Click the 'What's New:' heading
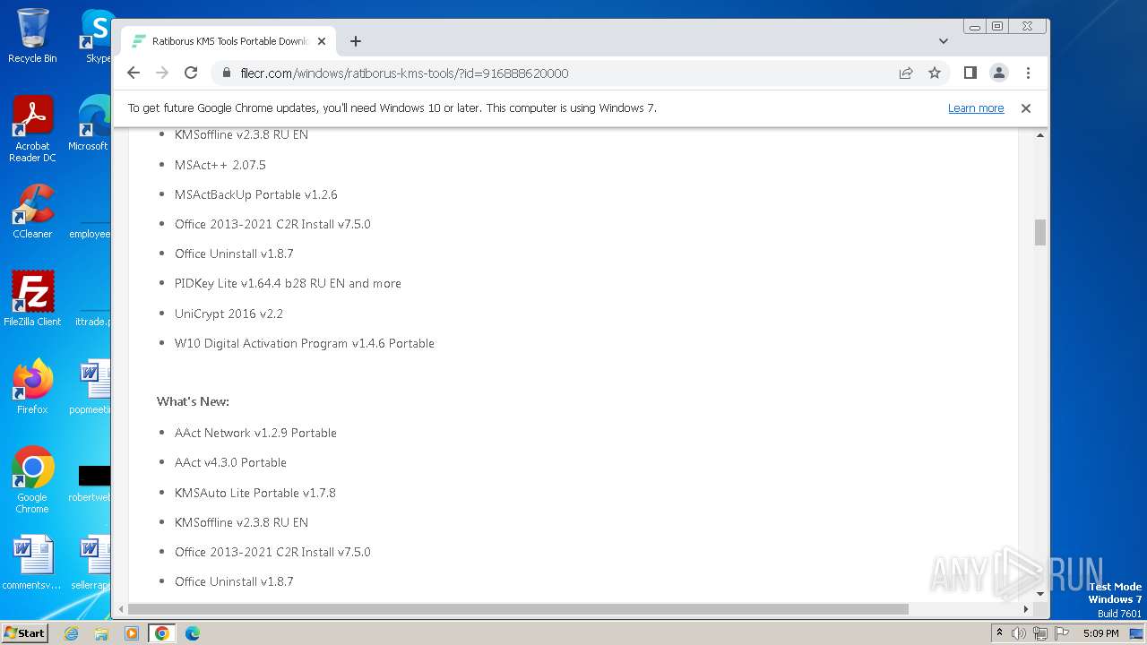This screenshot has height=645, width=1147. coord(193,401)
